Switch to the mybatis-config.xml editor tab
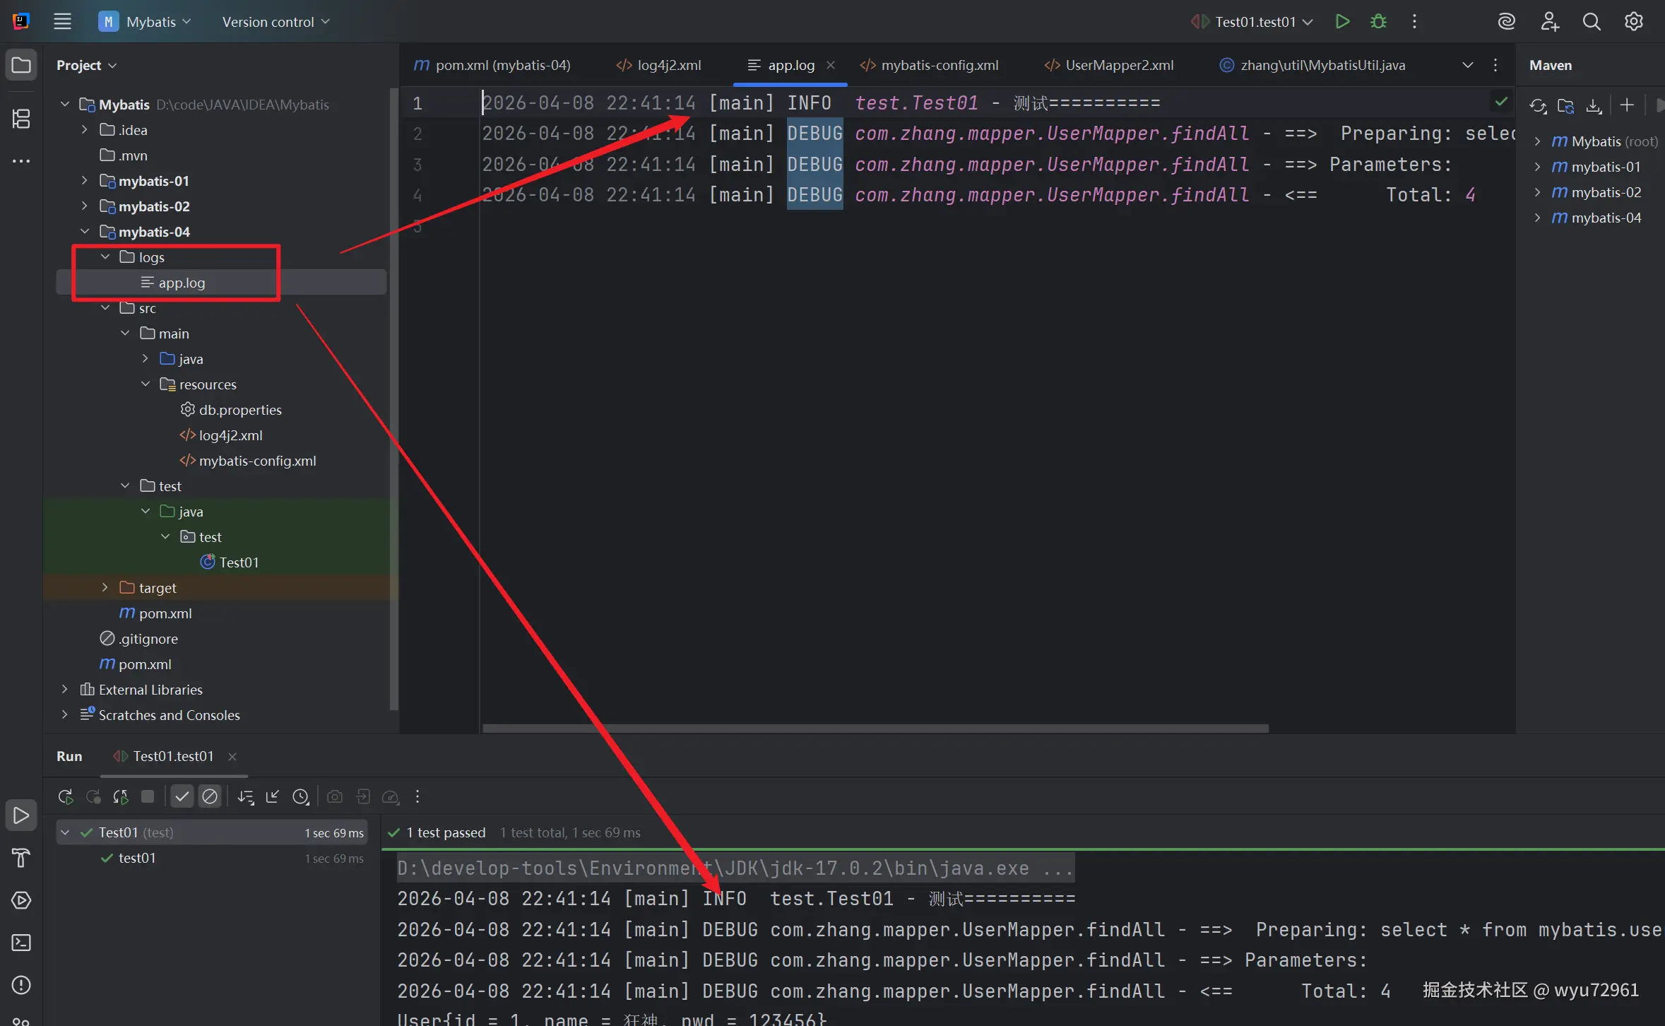This screenshot has width=1665, height=1026. pyautogui.click(x=938, y=65)
